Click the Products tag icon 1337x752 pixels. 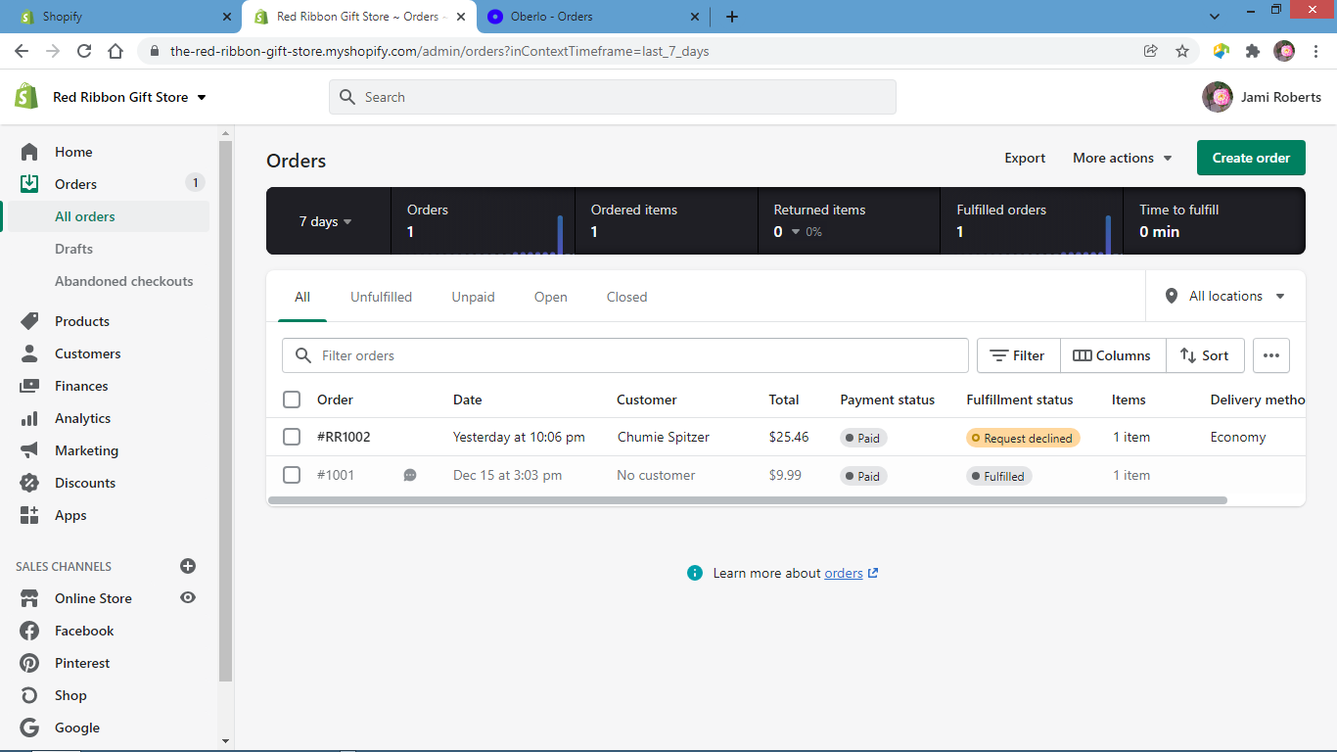point(29,321)
